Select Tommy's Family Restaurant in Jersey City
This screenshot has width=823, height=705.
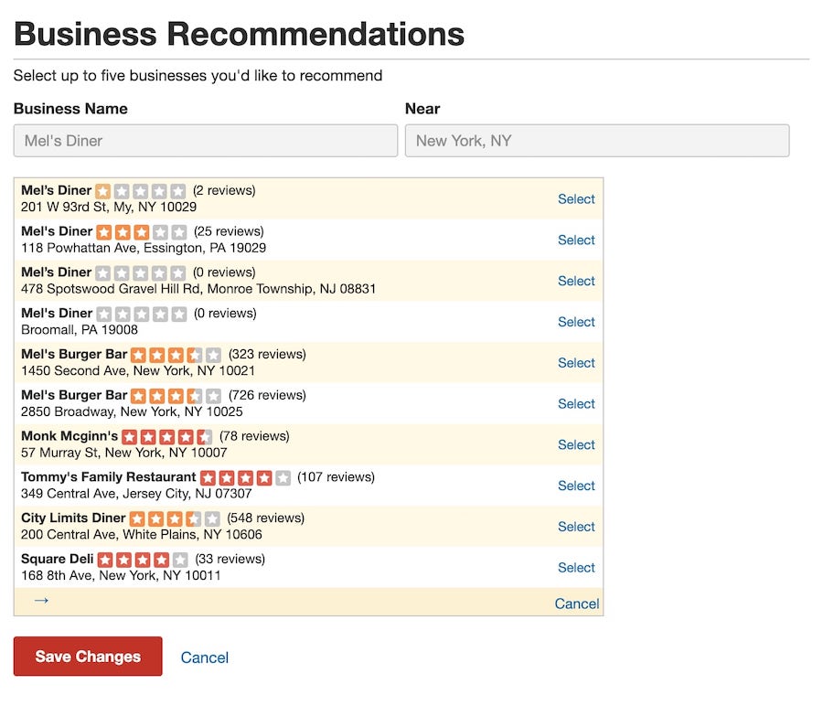pos(576,486)
